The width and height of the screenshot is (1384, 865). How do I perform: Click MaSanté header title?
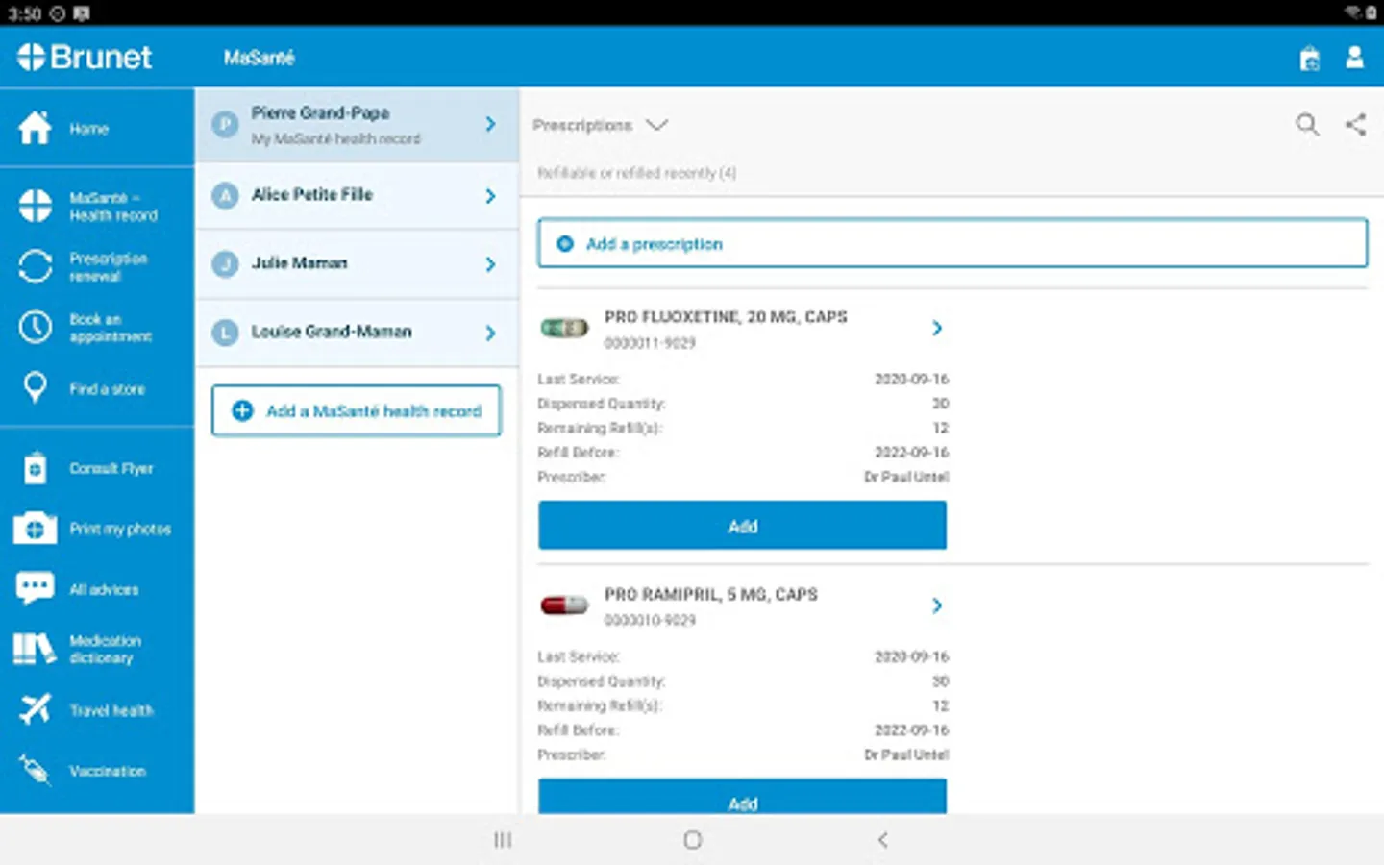259,58
